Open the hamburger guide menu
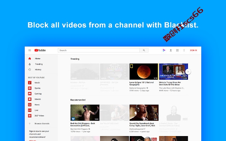This screenshot has height=141, width=226. click(x=30, y=50)
